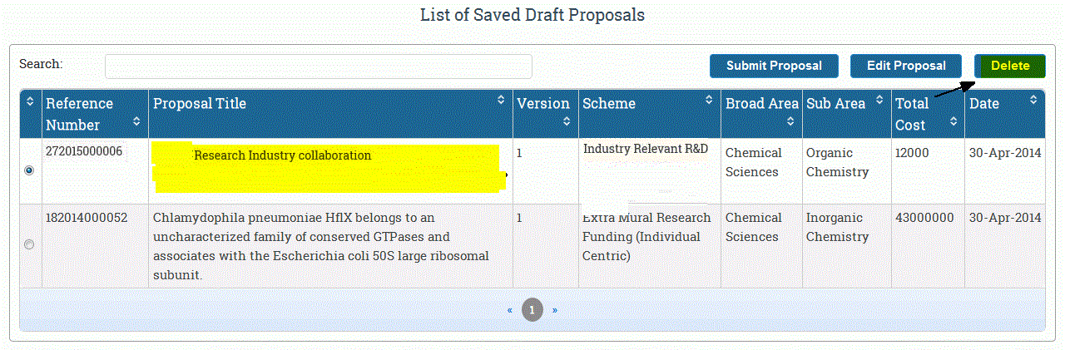Click the Research Industry collaboration title cell
Screen dimensions: 1065x350
(283, 155)
